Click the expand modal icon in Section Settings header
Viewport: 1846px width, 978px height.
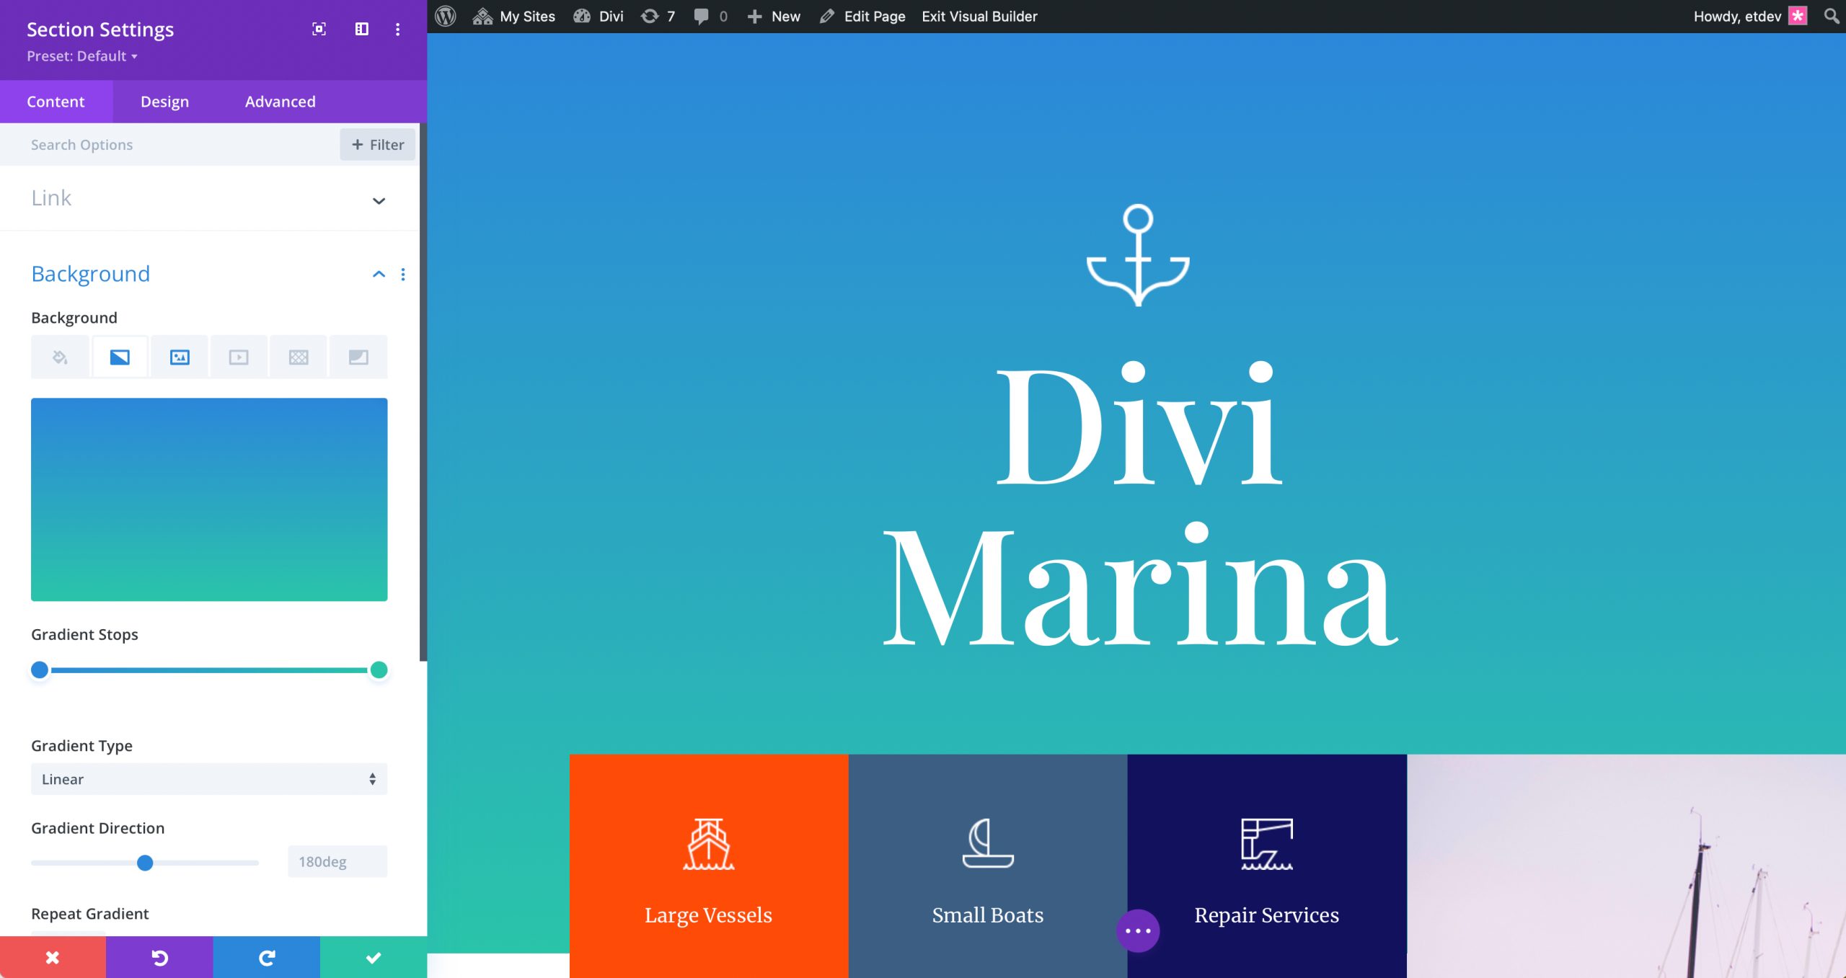point(319,30)
